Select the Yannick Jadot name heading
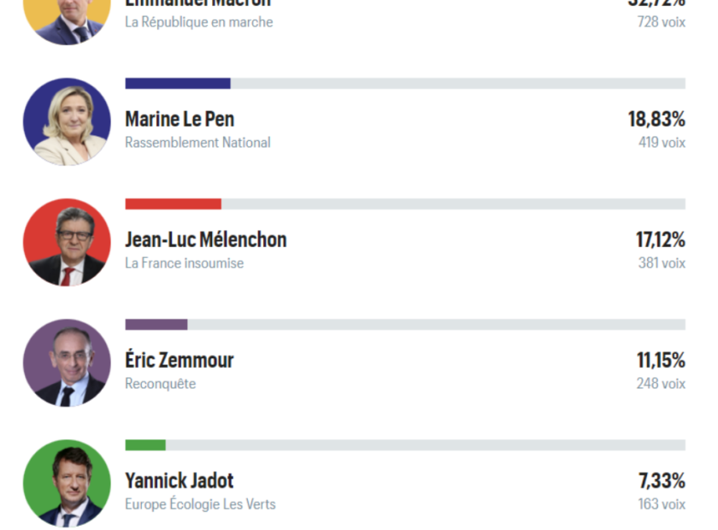Image resolution: width=718 pixels, height=530 pixels. tap(179, 480)
